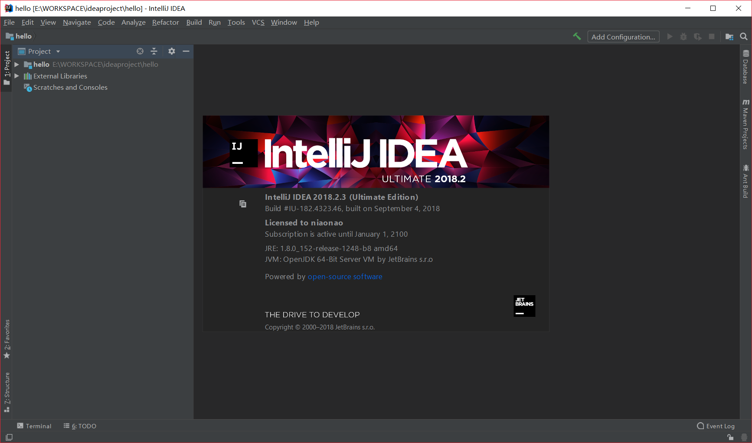Hide the Project panel with minus icon
Screen dimensions: 752x443
pos(186,51)
